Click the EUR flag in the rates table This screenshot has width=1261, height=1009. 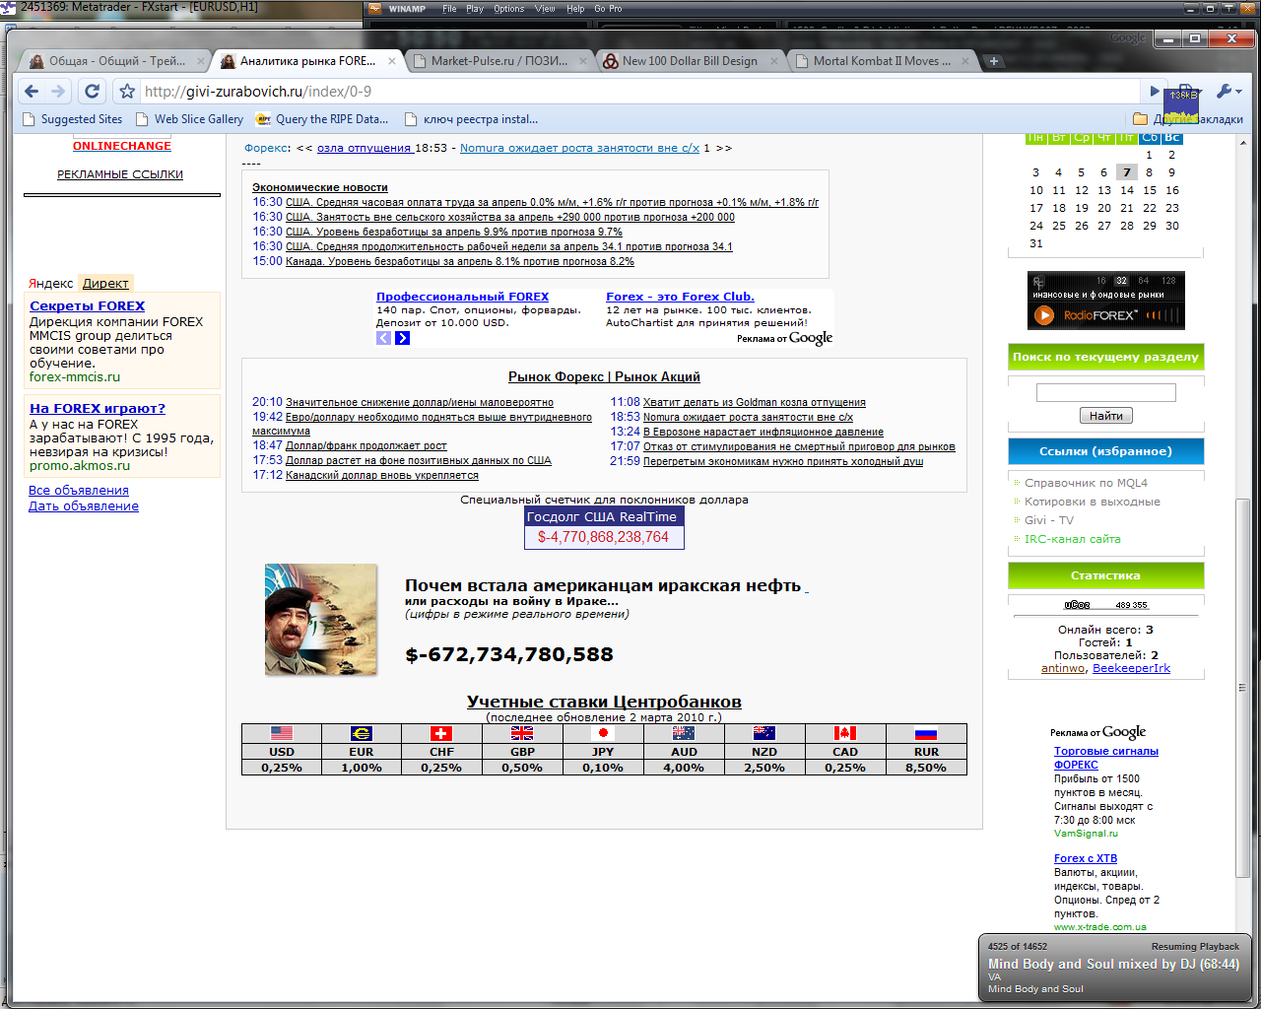[x=362, y=733]
